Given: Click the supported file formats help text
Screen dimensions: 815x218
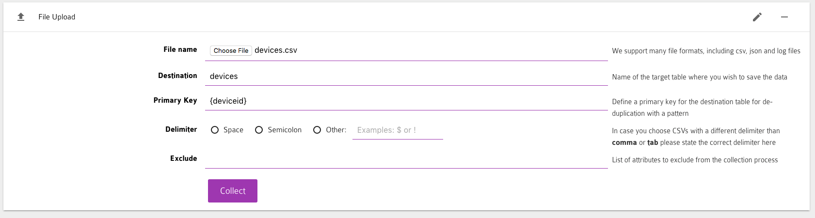Looking at the screenshot, I should pos(705,51).
